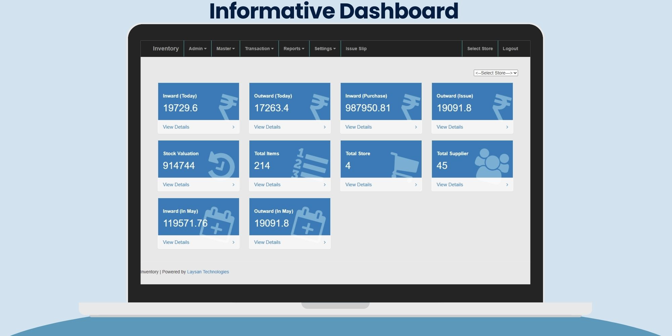Screen dimensions: 672x336
Task: Expand the Reports dropdown menu
Action: (294, 49)
